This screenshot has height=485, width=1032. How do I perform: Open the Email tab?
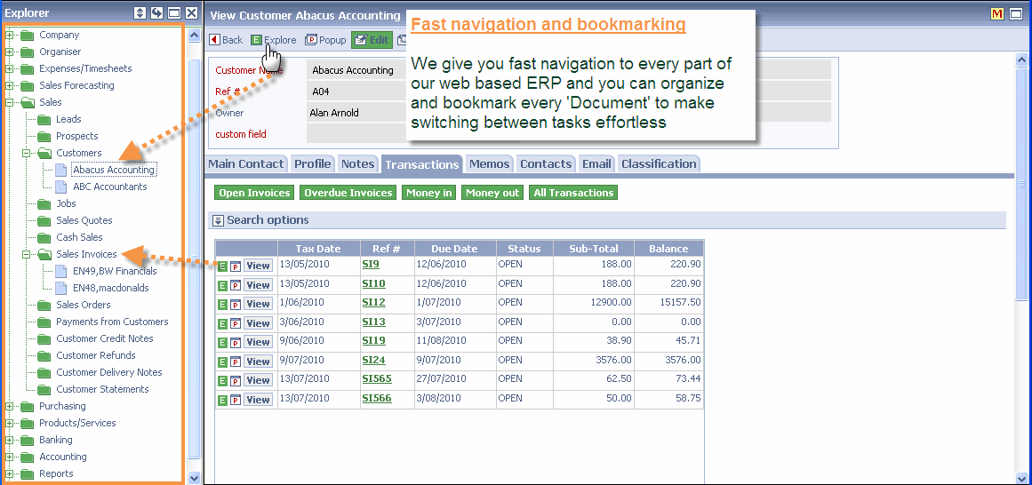click(596, 163)
